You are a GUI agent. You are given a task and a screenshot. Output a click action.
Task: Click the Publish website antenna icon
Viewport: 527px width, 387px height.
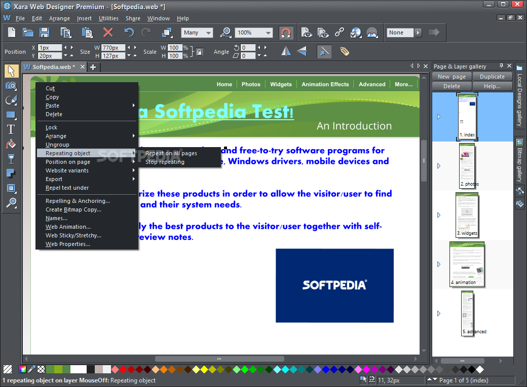(372, 32)
